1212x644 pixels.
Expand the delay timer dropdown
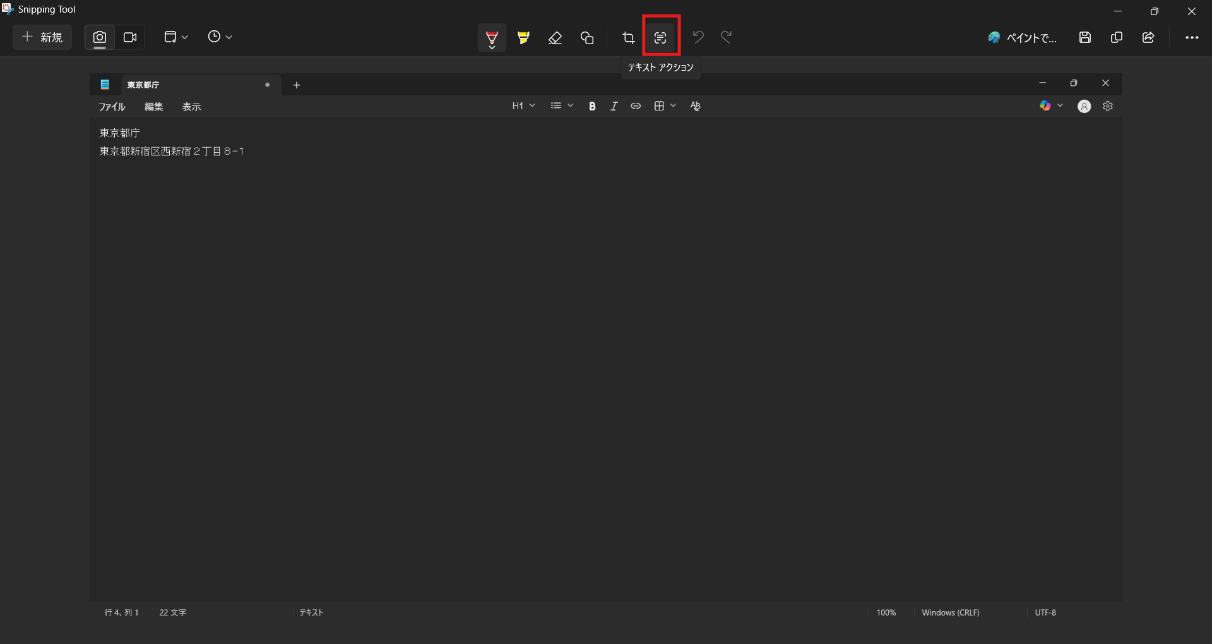click(220, 37)
